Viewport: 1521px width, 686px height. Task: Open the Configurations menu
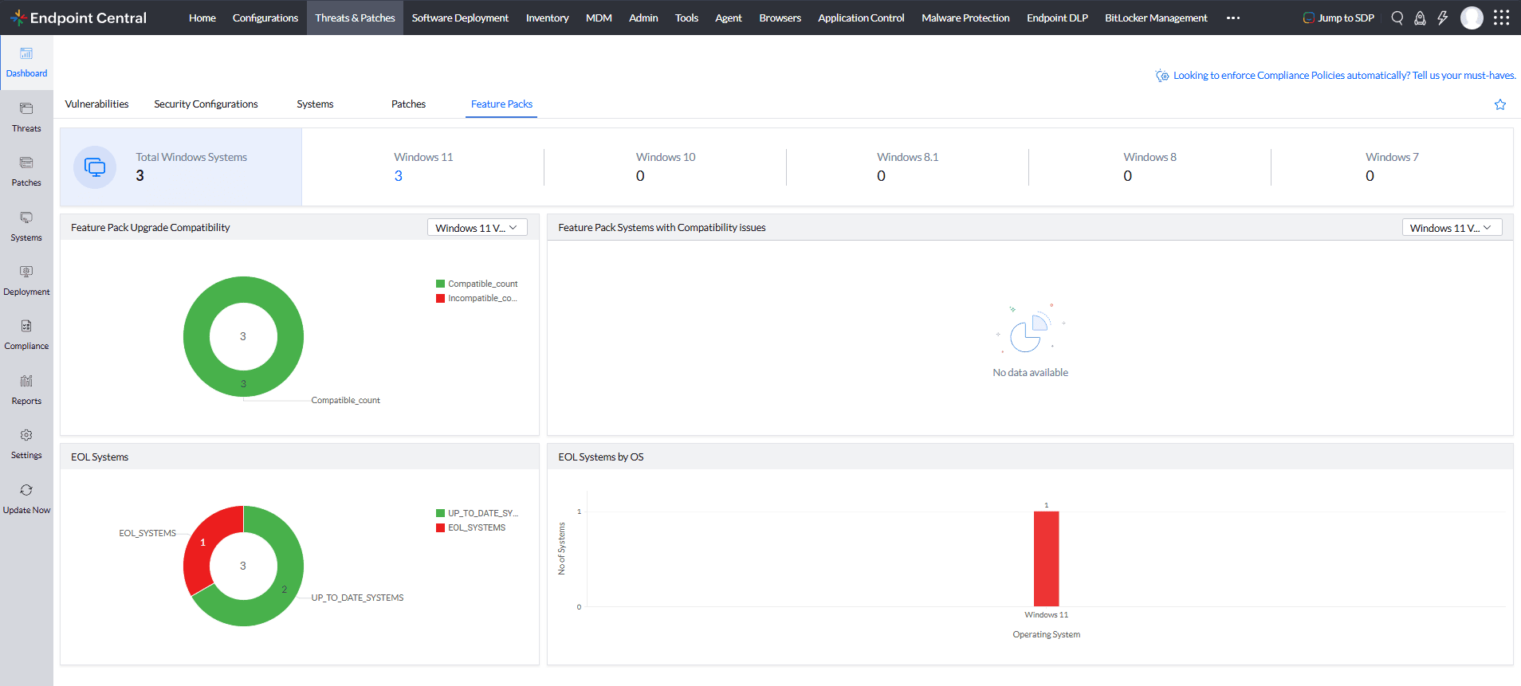pyautogui.click(x=265, y=18)
